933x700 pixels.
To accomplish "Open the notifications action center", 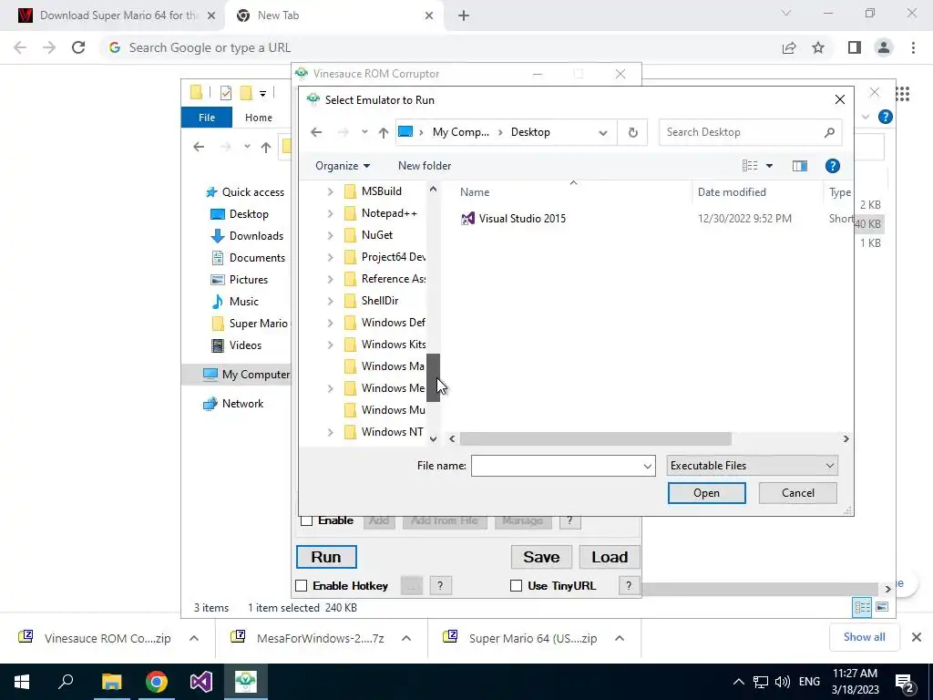I will [905, 682].
